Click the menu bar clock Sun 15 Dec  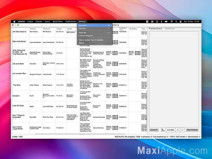(x=191, y=21)
